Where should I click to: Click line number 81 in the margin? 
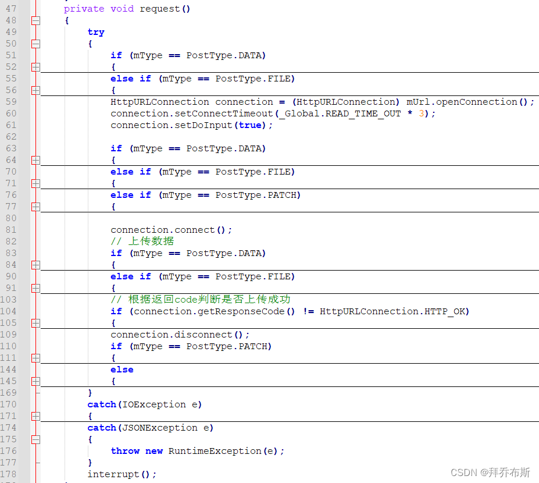[11, 230]
